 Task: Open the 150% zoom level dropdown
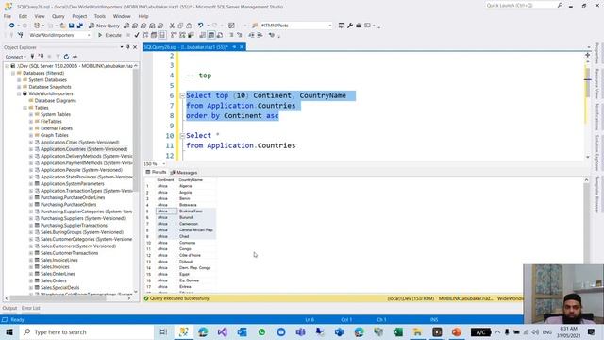tap(163, 164)
